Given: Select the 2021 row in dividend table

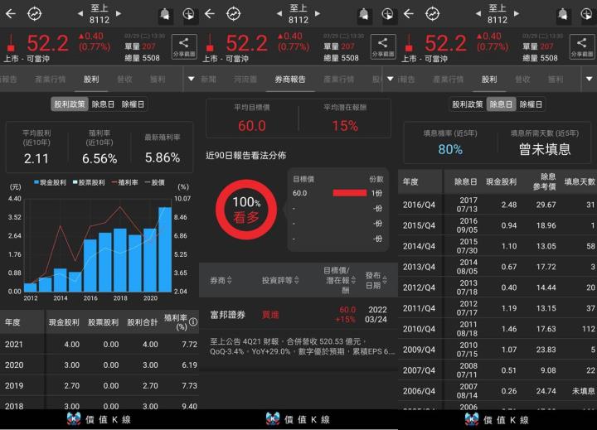Looking at the screenshot, I should 99,344.
